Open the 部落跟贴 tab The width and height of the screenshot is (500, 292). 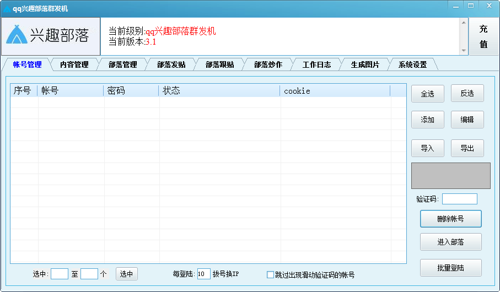pos(220,64)
